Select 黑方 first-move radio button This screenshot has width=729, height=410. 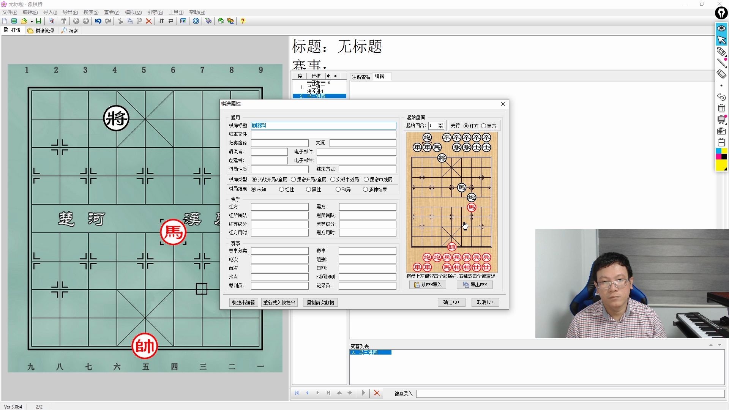[489, 126]
